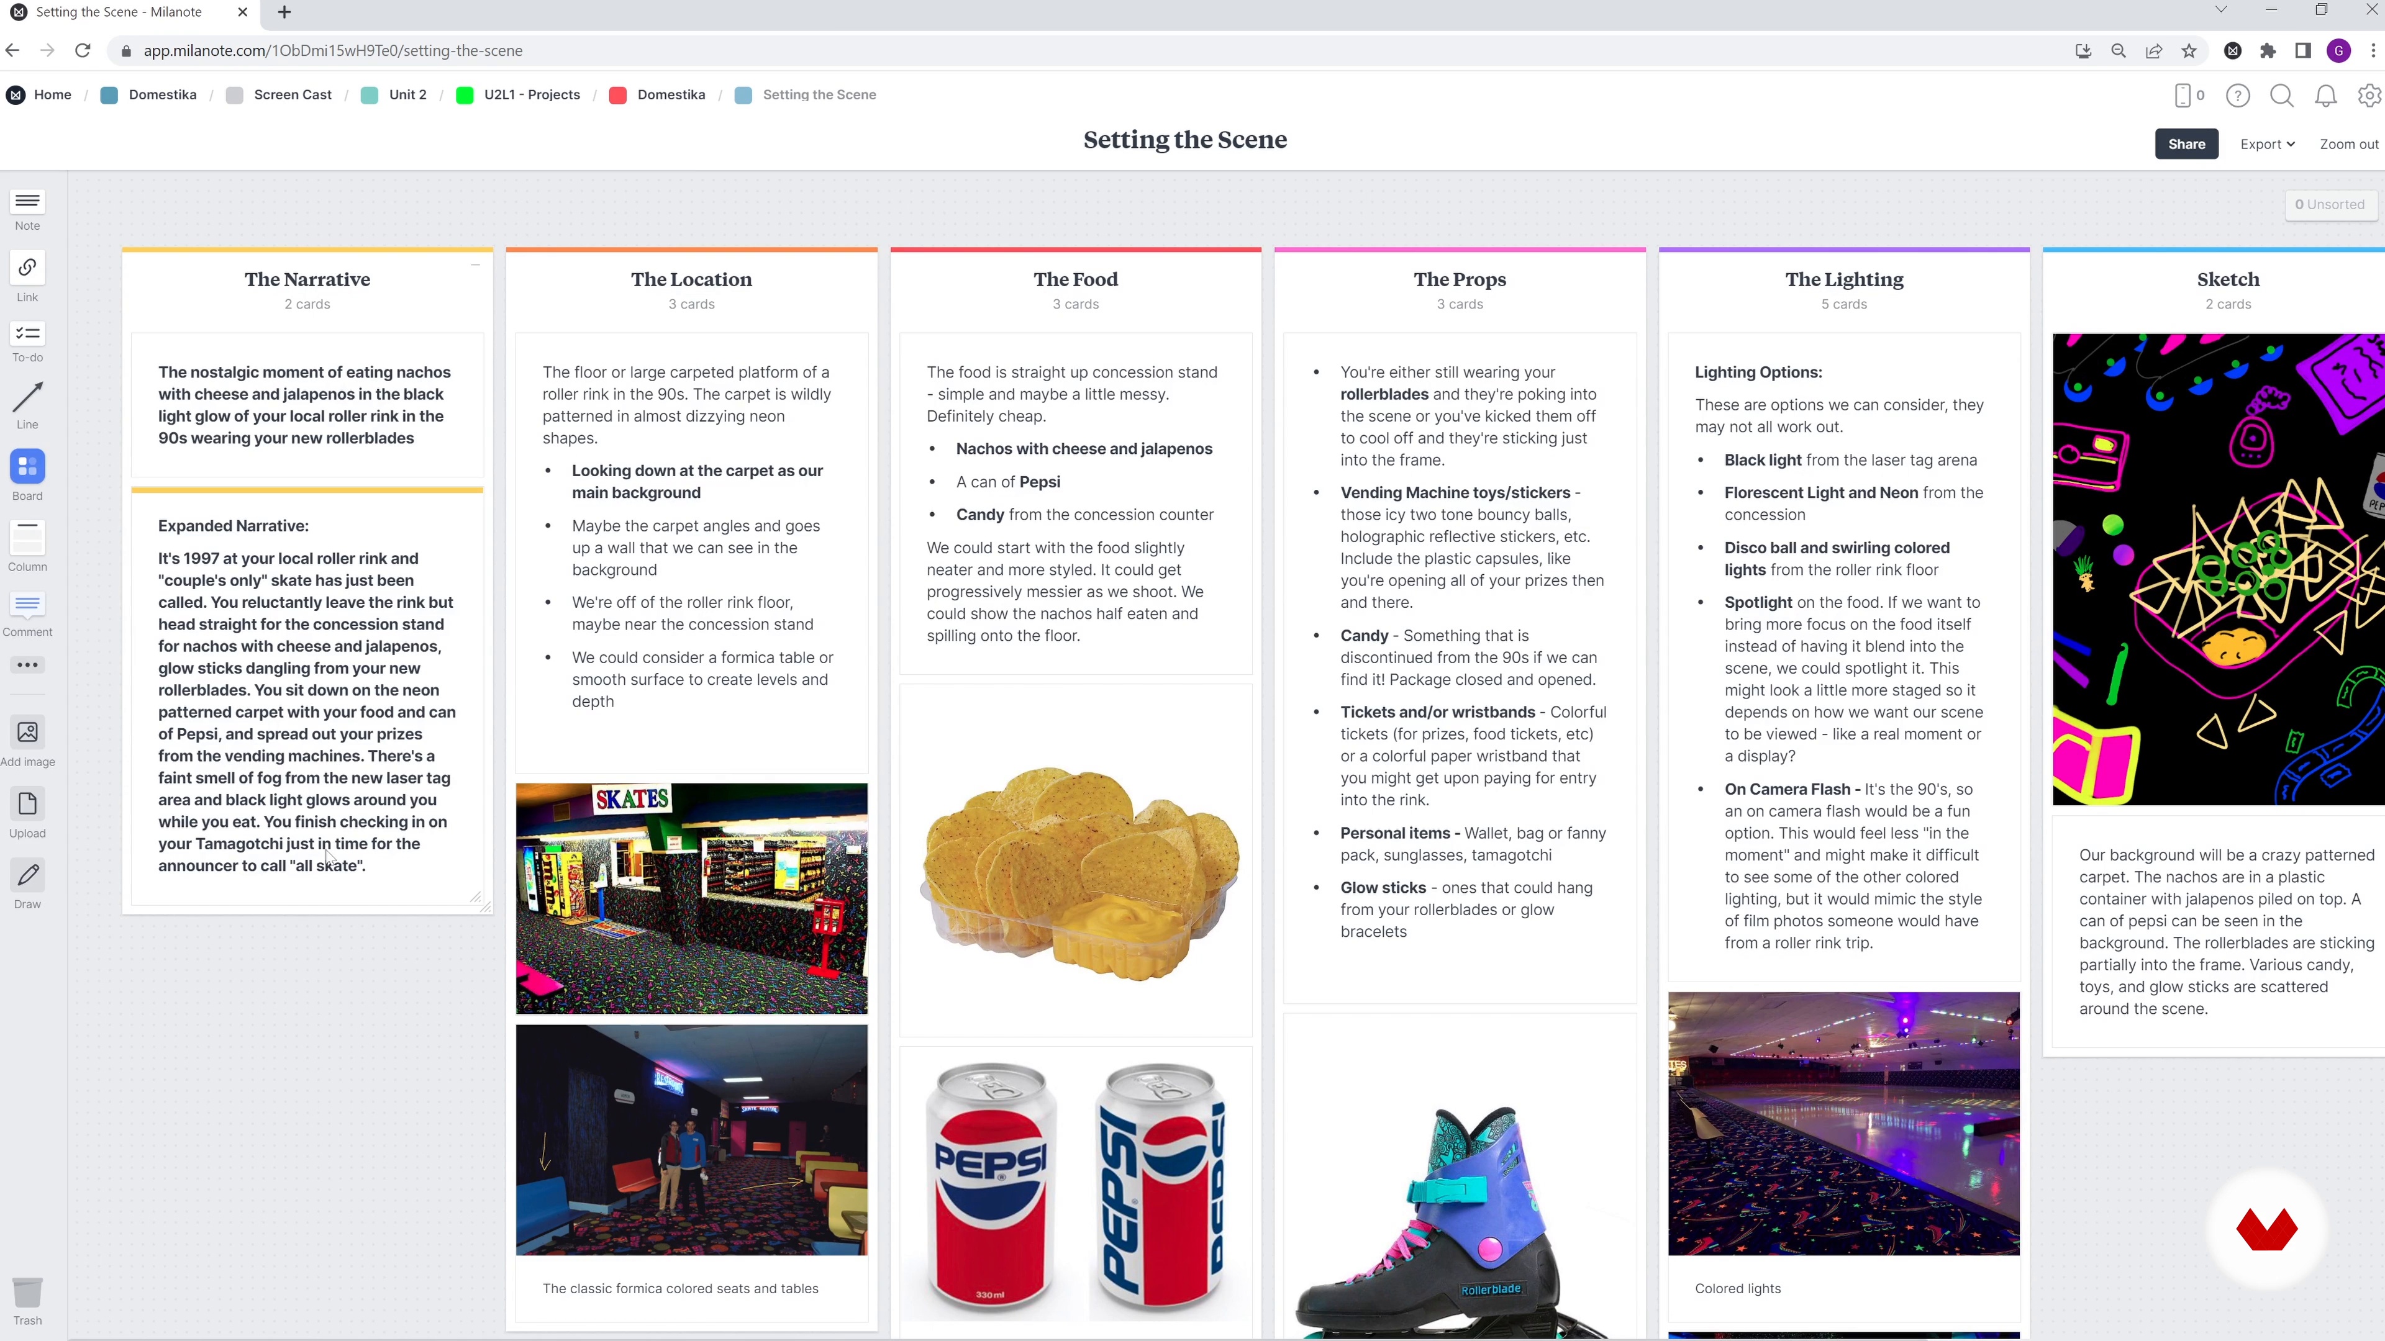This screenshot has width=2385, height=1341.
Task: Click the Upload tool
Action: (28, 813)
